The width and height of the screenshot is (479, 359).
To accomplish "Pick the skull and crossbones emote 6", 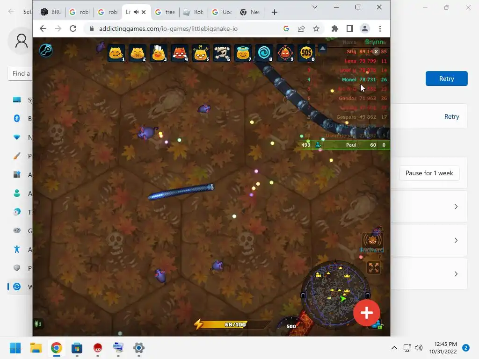I will [222, 53].
